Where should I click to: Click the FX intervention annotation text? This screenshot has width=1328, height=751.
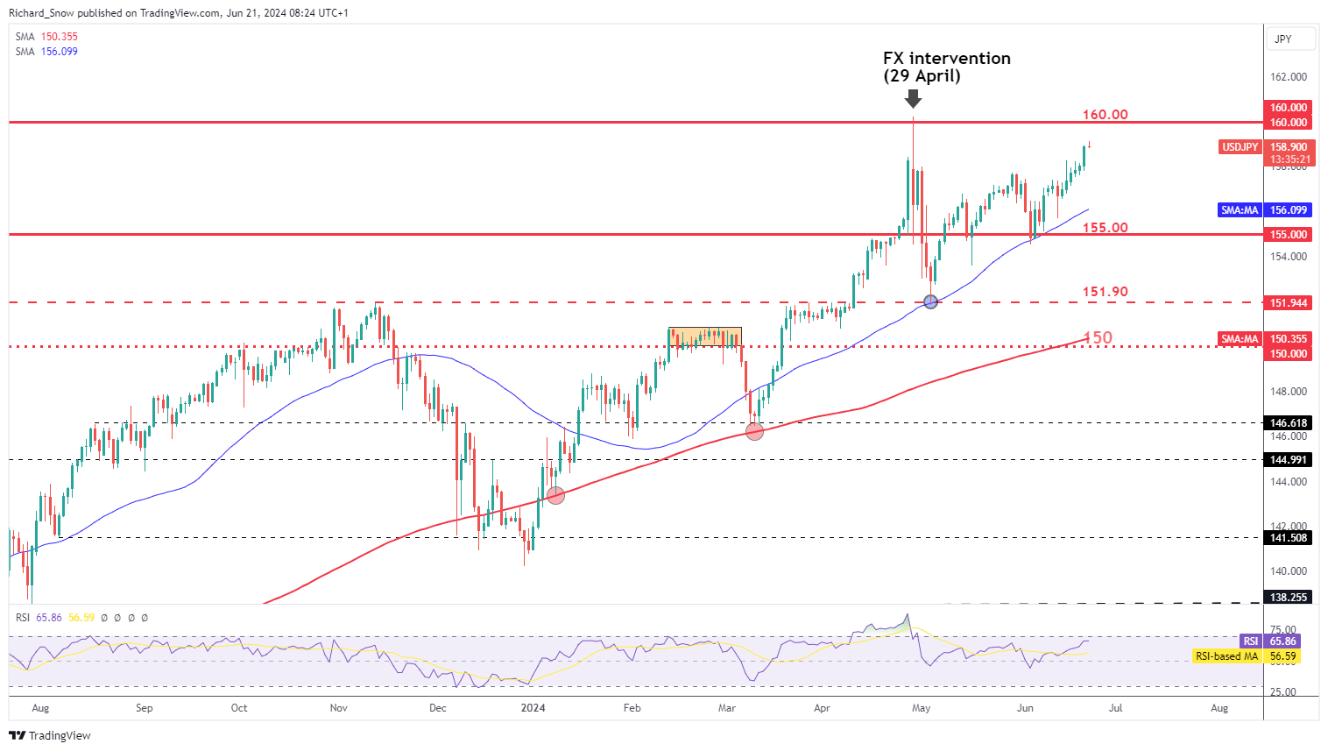(x=946, y=67)
